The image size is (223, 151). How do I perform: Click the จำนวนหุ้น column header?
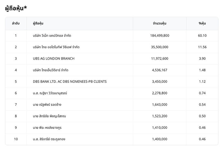(160, 24)
